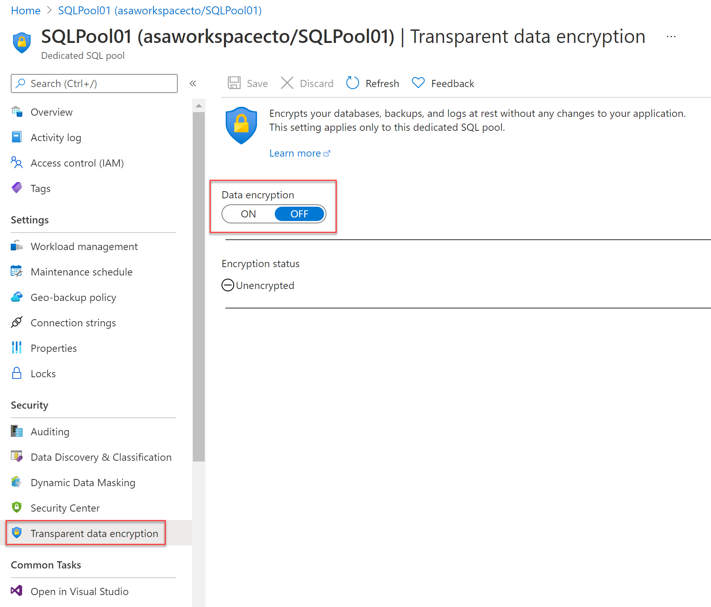
Task: Select the Security Center shield icon
Action: 17,507
